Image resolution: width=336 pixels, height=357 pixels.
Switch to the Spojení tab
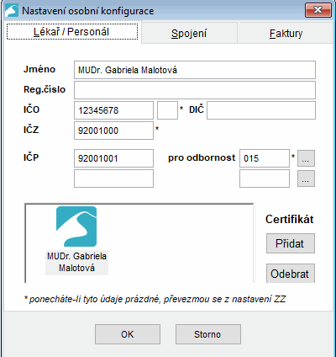pyautogui.click(x=189, y=33)
